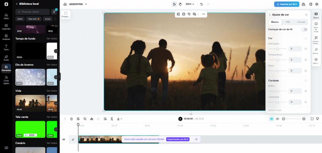
Task: Add a keyframe for Temperatura
Action: pos(306,60)
